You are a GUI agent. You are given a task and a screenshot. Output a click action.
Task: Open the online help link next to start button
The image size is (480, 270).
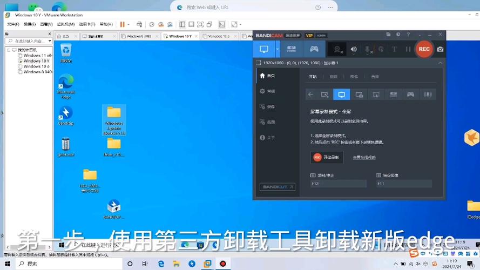[x=364, y=157]
